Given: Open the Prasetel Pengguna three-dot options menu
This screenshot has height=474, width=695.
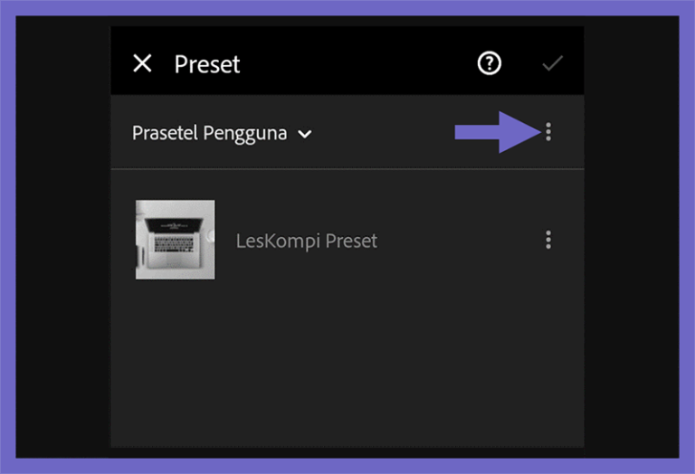Looking at the screenshot, I should coord(548,132).
